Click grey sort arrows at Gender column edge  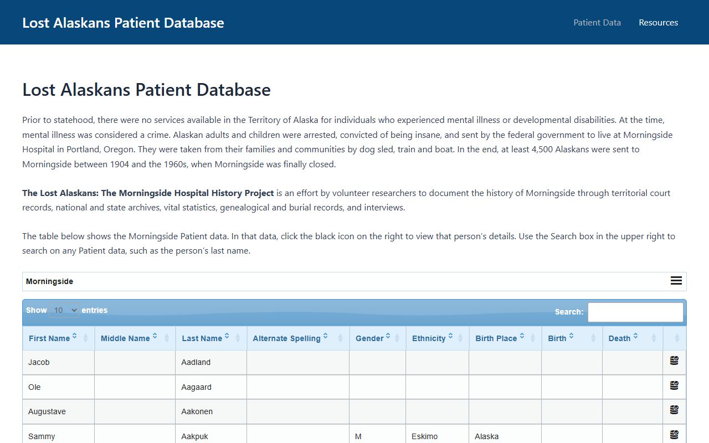[397, 338]
